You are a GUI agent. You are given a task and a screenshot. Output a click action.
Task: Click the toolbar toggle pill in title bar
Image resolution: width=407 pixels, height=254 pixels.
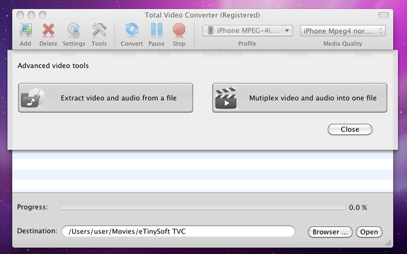tap(384, 15)
